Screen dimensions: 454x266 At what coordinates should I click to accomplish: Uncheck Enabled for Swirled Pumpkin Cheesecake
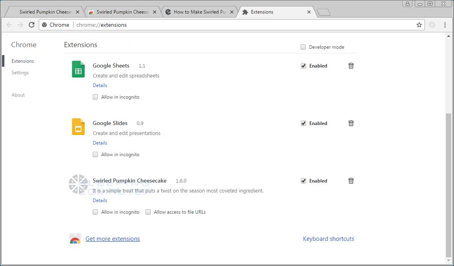(x=303, y=181)
